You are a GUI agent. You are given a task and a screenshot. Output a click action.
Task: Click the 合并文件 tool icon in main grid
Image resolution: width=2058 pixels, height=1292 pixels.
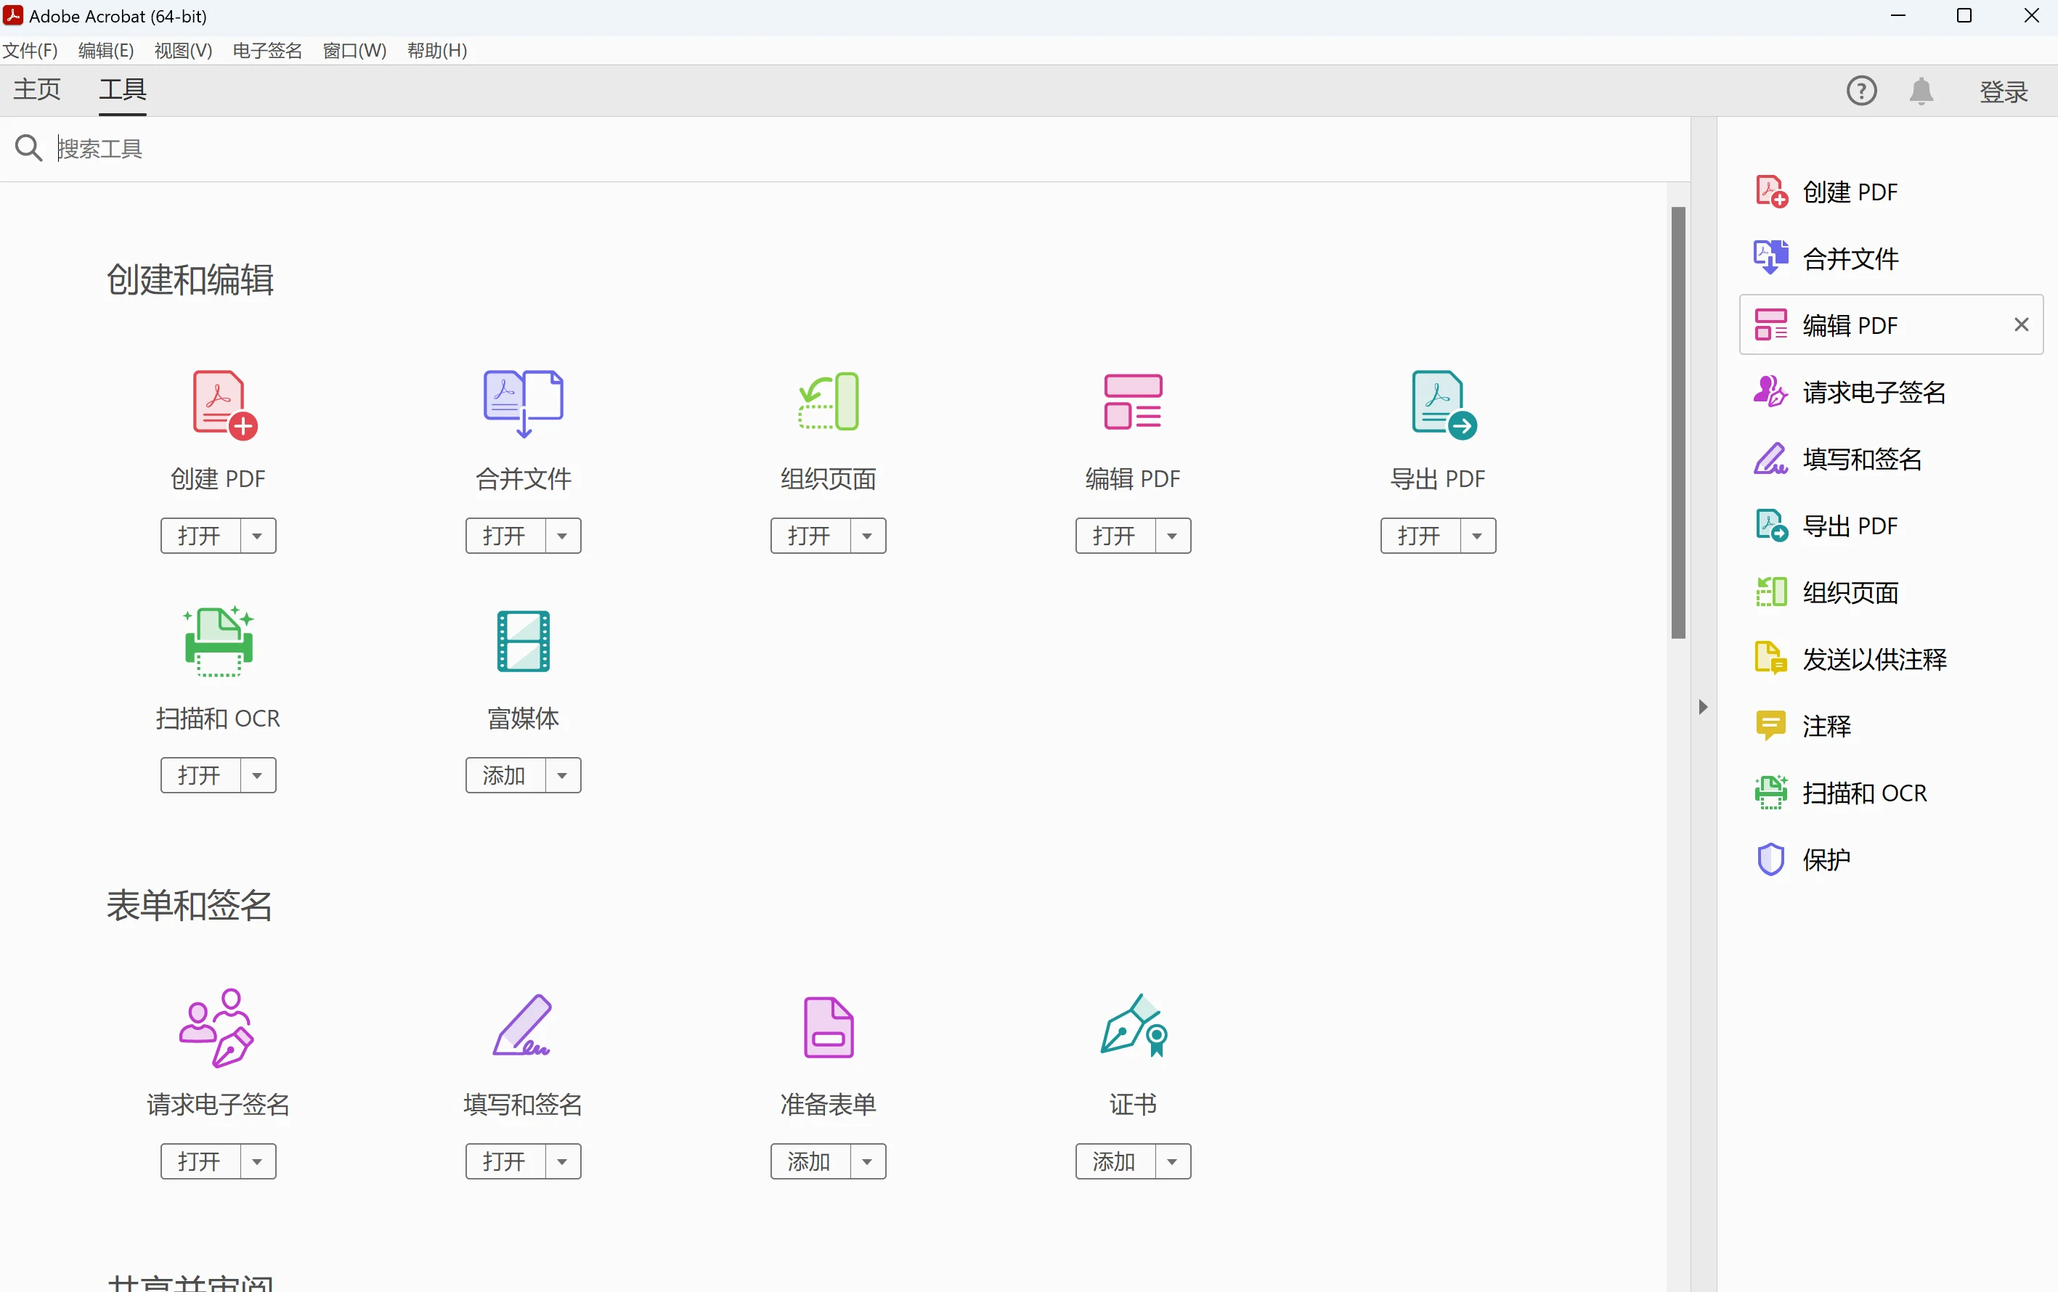(523, 404)
